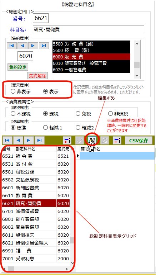Click aggregation list scrollbar up arrow
Viewport: 156px width, 275px height.
tap(137, 44)
